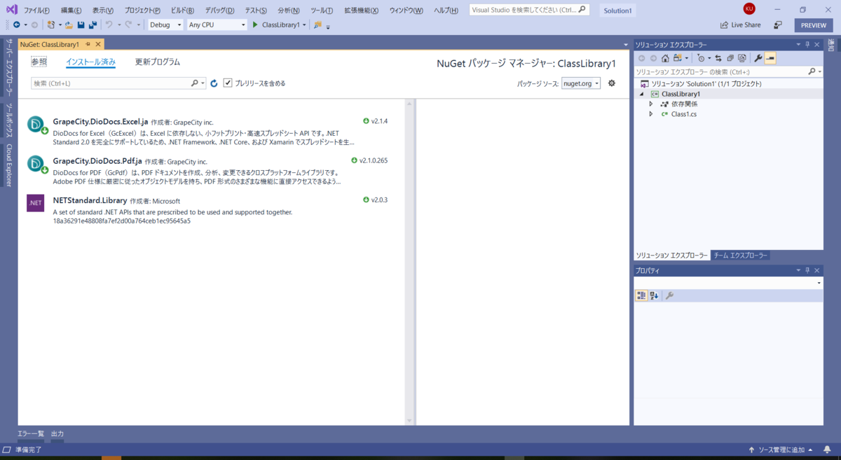Image resolution: width=841 pixels, height=460 pixels.
Task: Collapse the ClassLibrary1 project node
Action: pos(641,94)
